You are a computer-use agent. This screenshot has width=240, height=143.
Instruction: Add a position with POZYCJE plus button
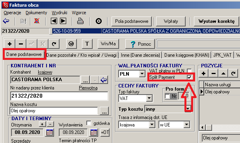[x=204, y=74]
